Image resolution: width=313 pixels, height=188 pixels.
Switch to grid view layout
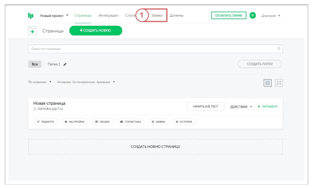(x=279, y=83)
